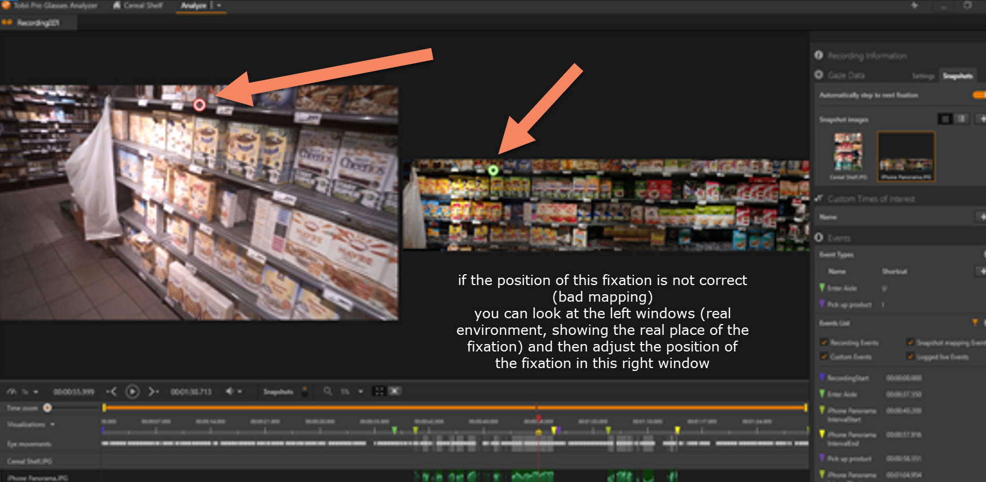Click the orange timeline range bar
This screenshot has height=482, width=986.
[455, 408]
